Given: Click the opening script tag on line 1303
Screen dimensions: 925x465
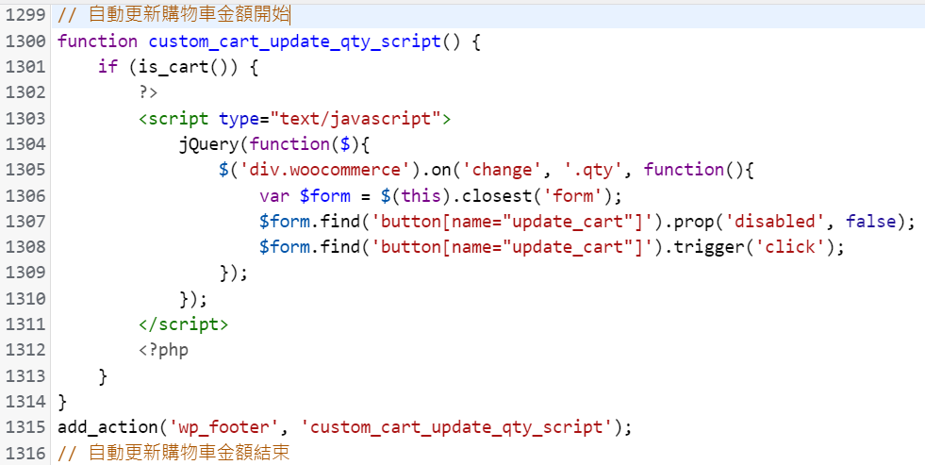Looking at the screenshot, I should [174, 119].
